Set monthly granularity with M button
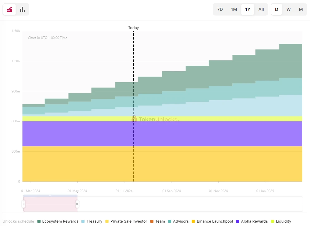This screenshot has height=226, width=310. [x=301, y=9]
